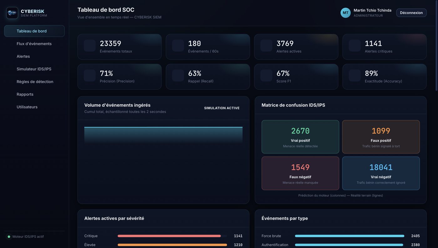Select the Faux positif matrix cell
438x248 pixels.
pyautogui.click(x=381, y=137)
